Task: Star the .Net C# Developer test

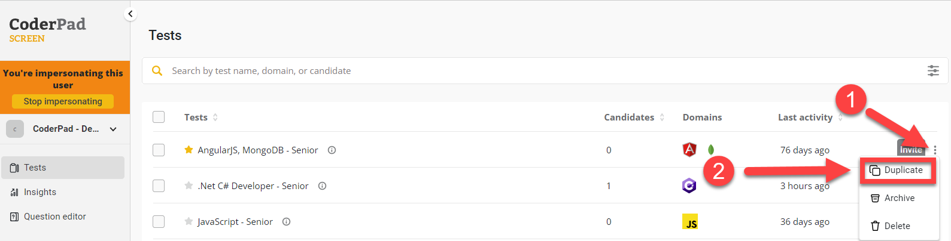Action: tap(189, 186)
